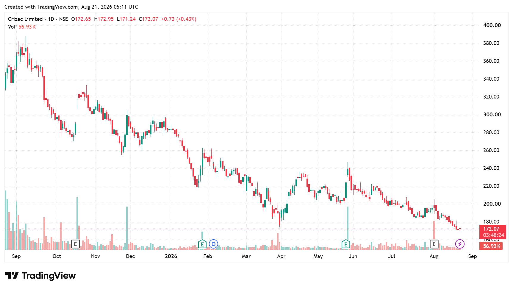Click the TradingView logo at the bottom
The height and width of the screenshot is (289, 513).
coord(40,276)
